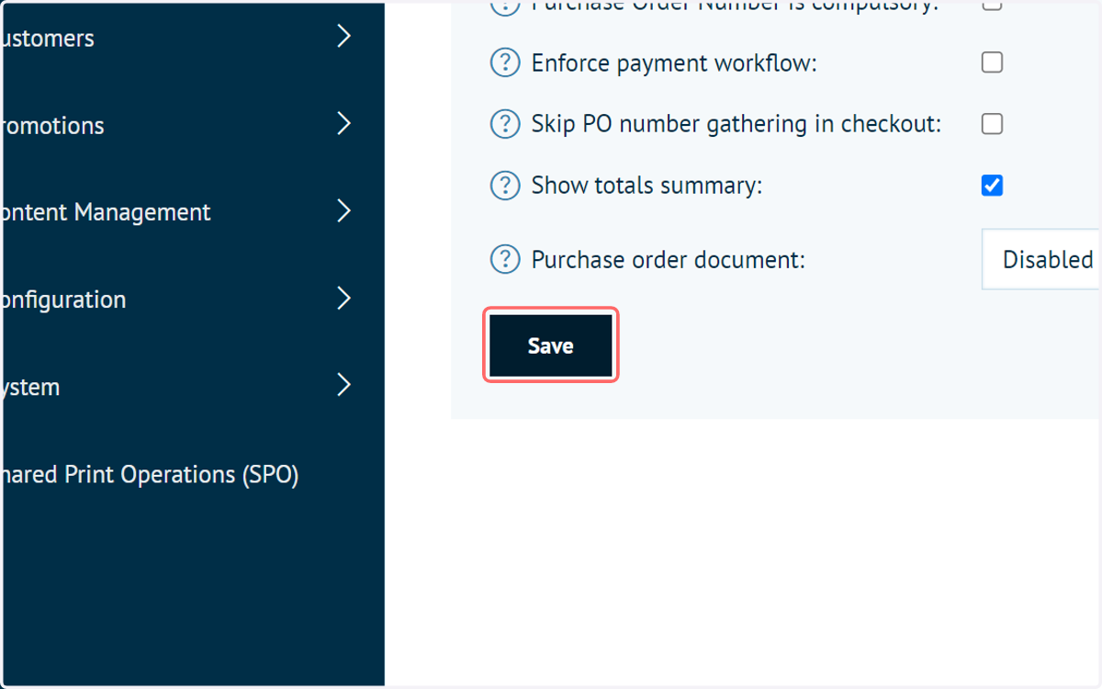Expand Configuration chevron in sidebar
The width and height of the screenshot is (1102, 689).
(344, 299)
